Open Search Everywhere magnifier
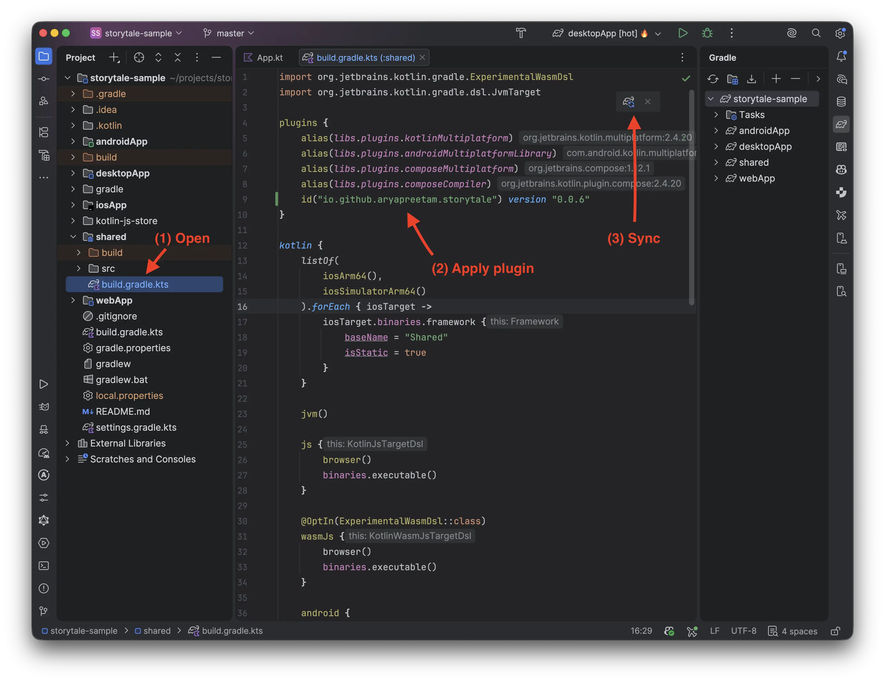 (816, 33)
